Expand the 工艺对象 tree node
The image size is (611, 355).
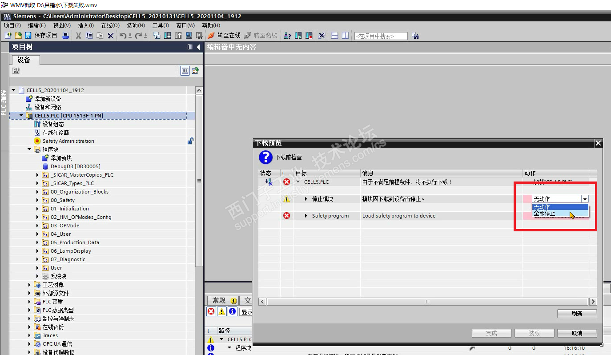tap(29, 285)
